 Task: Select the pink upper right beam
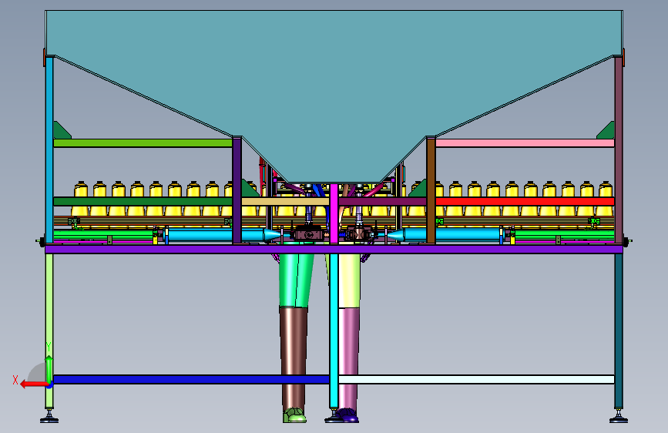[525, 143]
